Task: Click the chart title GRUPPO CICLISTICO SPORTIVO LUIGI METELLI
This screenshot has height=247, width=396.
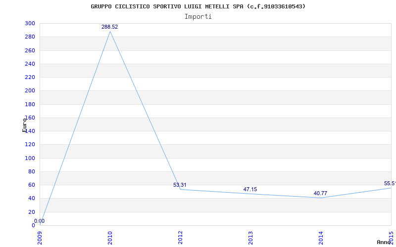Action: 198,6
